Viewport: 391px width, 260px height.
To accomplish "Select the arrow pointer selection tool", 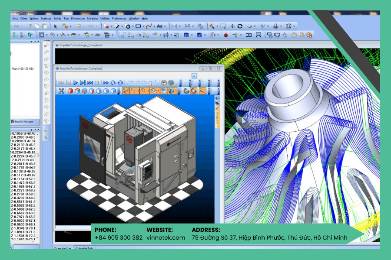I will [x=56, y=26].
